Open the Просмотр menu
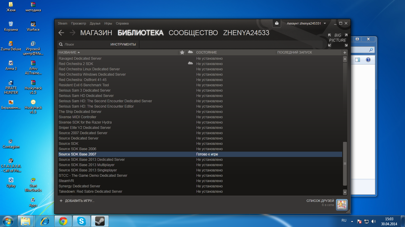Screen dimensions: 405x227 pyautogui.click(x=79, y=23)
